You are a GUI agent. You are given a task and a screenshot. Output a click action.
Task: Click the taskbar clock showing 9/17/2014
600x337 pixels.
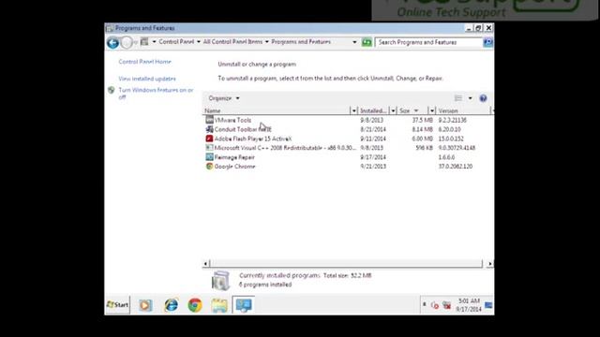[x=469, y=305]
